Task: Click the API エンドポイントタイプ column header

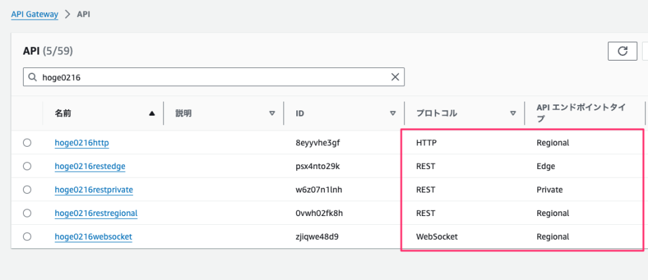Action: (x=580, y=113)
